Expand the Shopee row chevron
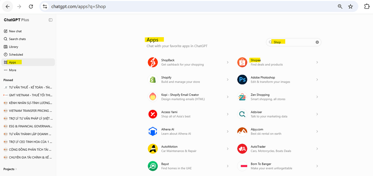The image size is (373, 176). (x=317, y=62)
